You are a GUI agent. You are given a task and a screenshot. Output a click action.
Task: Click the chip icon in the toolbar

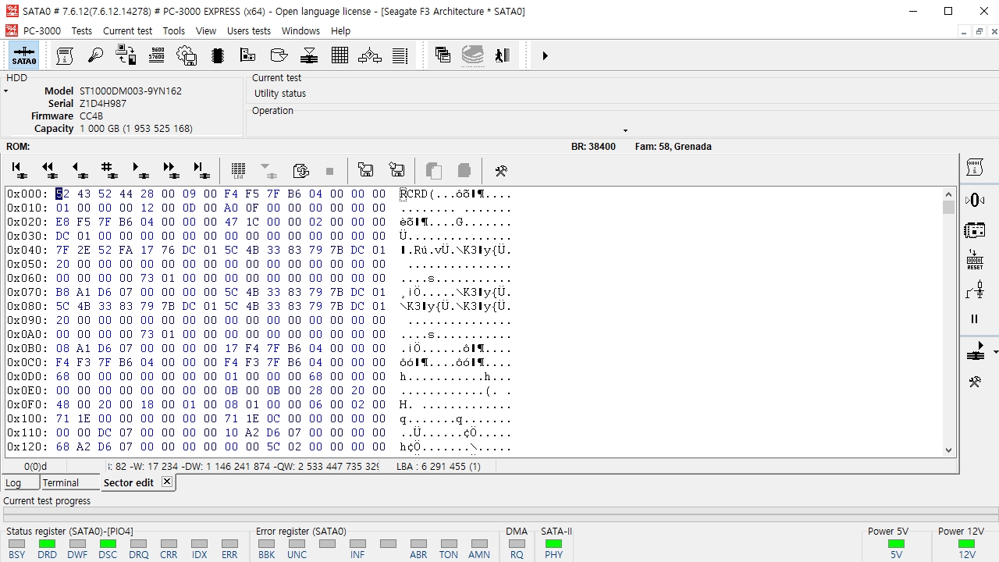[x=217, y=55]
